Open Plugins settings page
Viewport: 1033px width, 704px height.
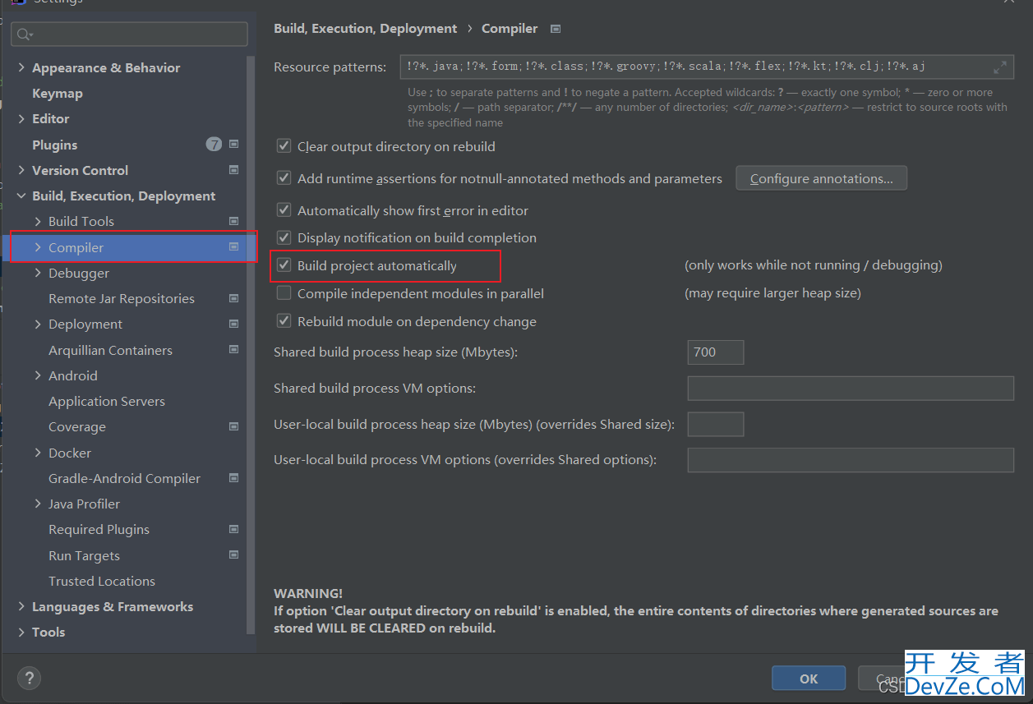[54, 145]
